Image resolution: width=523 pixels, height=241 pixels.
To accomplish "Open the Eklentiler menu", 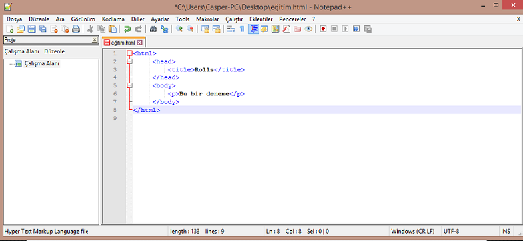I will [261, 19].
